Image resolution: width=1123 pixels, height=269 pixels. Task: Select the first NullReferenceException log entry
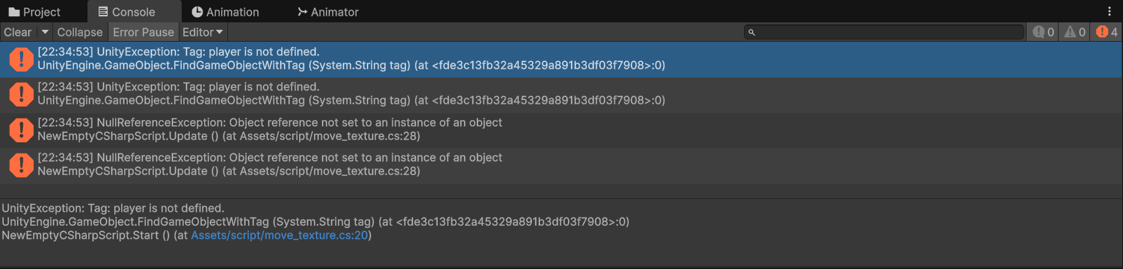561,130
